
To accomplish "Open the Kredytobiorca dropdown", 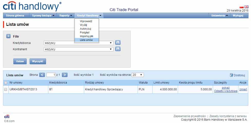I will 78,43.
